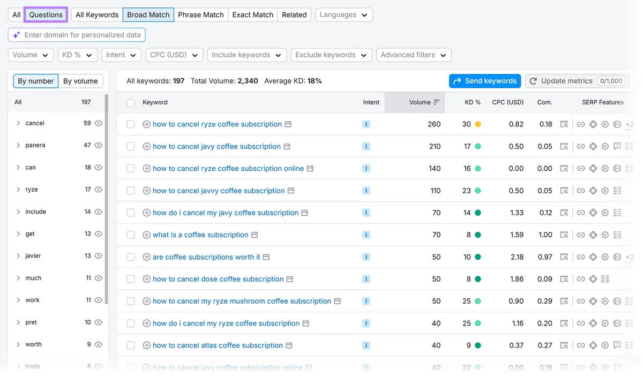Expand the 'cancel' group chevron
643x377 pixels.
tap(18, 123)
